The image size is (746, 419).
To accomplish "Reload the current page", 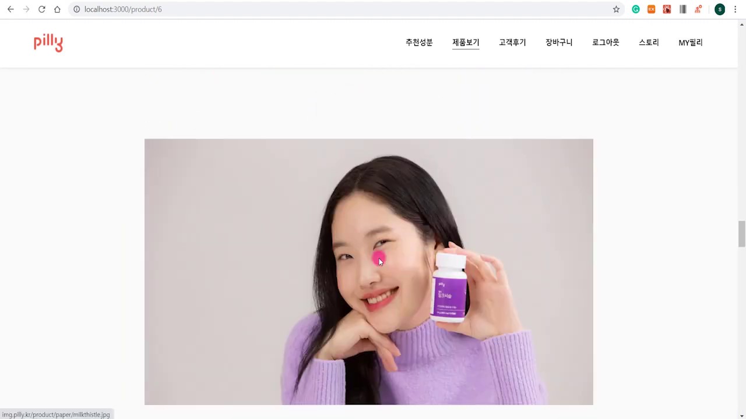I will [41, 9].
